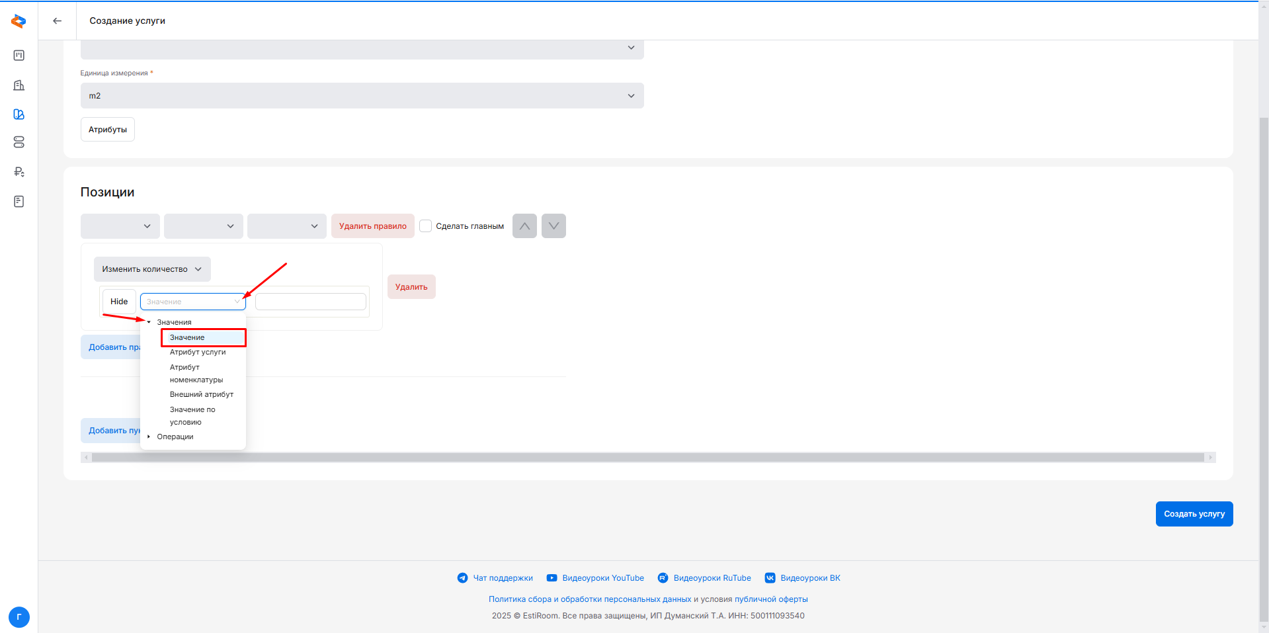Open the kanban board sidebar icon
The width and height of the screenshot is (1269, 633).
tap(19, 56)
